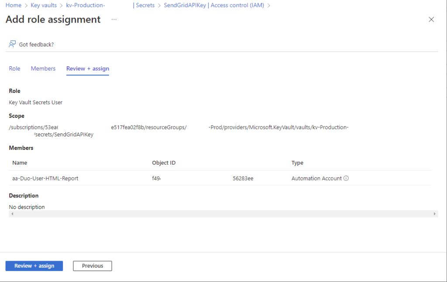Close the Add role assignment pane
Viewport: 447px width, 282px height.
pyautogui.click(x=431, y=19)
